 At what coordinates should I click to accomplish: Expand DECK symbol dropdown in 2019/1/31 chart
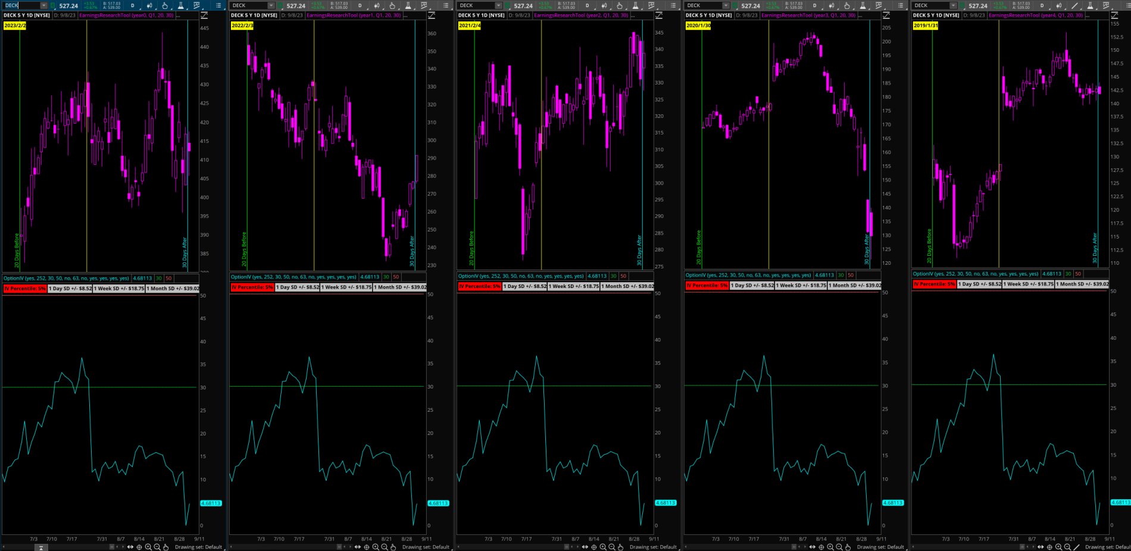pyautogui.click(x=953, y=5)
